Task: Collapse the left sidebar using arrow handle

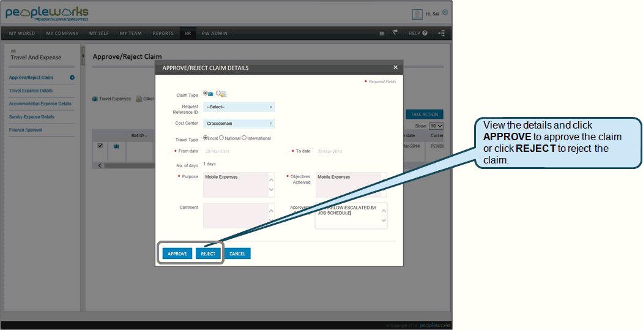Action: pos(83,56)
